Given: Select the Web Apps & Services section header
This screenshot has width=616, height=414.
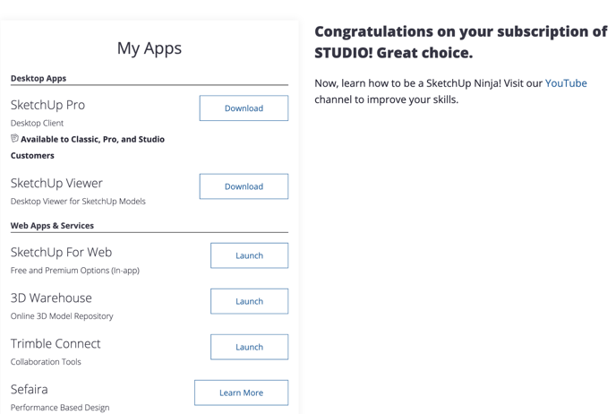Looking at the screenshot, I should pyautogui.click(x=52, y=226).
